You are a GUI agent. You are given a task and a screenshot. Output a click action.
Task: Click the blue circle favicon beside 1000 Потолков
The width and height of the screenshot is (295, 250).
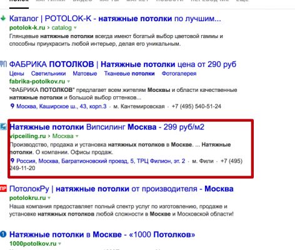pyautogui.click(x=3, y=234)
